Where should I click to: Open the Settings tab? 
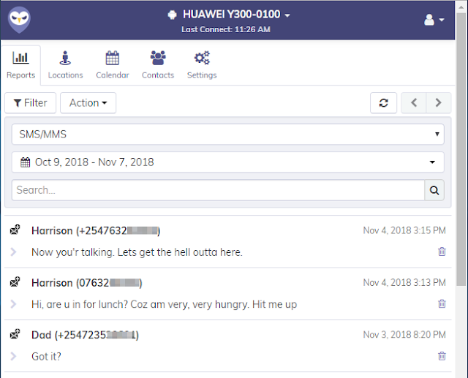[x=202, y=65]
